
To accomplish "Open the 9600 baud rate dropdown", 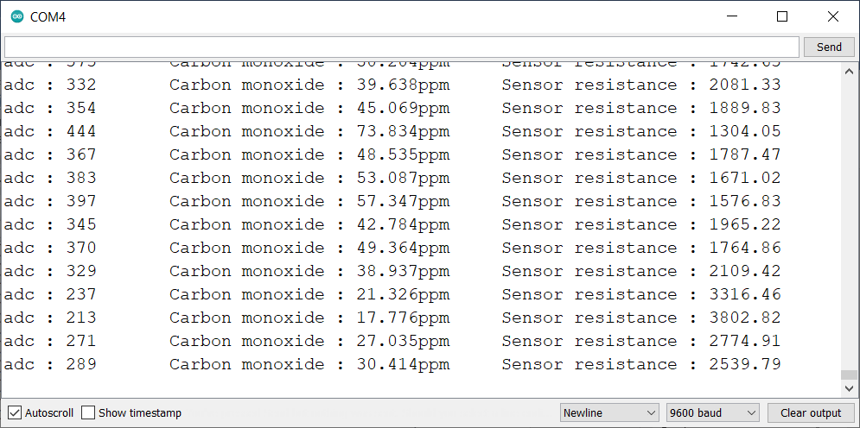I will pyautogui.click(x=713, y=412).
